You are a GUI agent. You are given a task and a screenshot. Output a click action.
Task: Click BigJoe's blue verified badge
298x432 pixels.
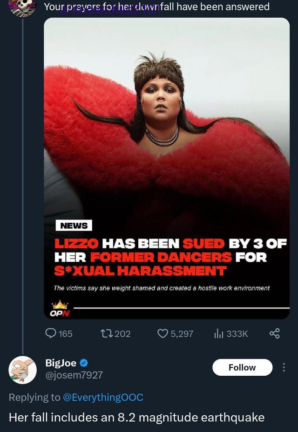click(x=84, y=363)
